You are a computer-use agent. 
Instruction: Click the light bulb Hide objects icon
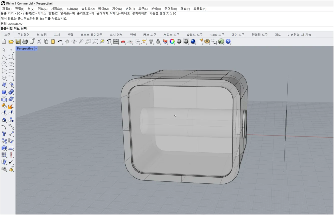[x=151, y=41]
